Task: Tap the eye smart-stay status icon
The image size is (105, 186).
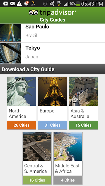Action: (x=45, y=4)
